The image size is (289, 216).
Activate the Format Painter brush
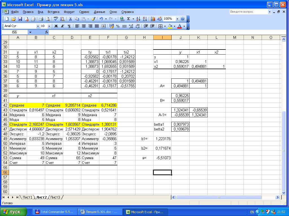(93, 19)
